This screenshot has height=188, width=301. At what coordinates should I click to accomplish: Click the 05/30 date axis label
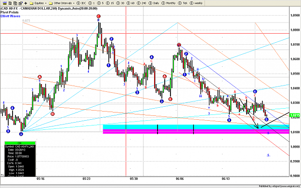pos(134,178)
